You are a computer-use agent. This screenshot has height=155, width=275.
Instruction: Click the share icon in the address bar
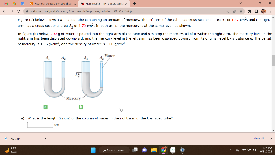[234, 11]
